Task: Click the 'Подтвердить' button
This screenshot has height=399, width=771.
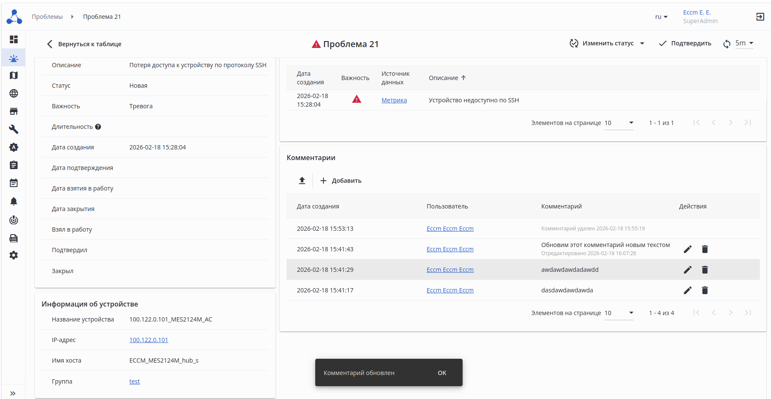Action: click(x=685, y=43)
